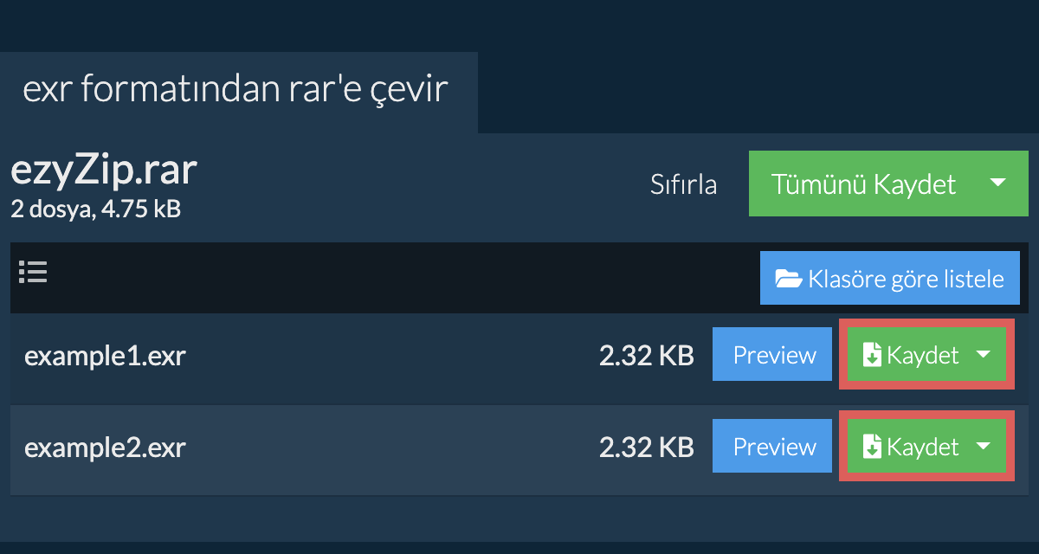Click the 2.32 KB size of example2.exr
Viewport: 1039px width, 554px height.
[x=646, y=448]
